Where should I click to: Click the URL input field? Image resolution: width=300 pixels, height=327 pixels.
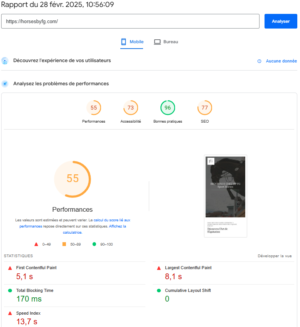click(130, 22)
